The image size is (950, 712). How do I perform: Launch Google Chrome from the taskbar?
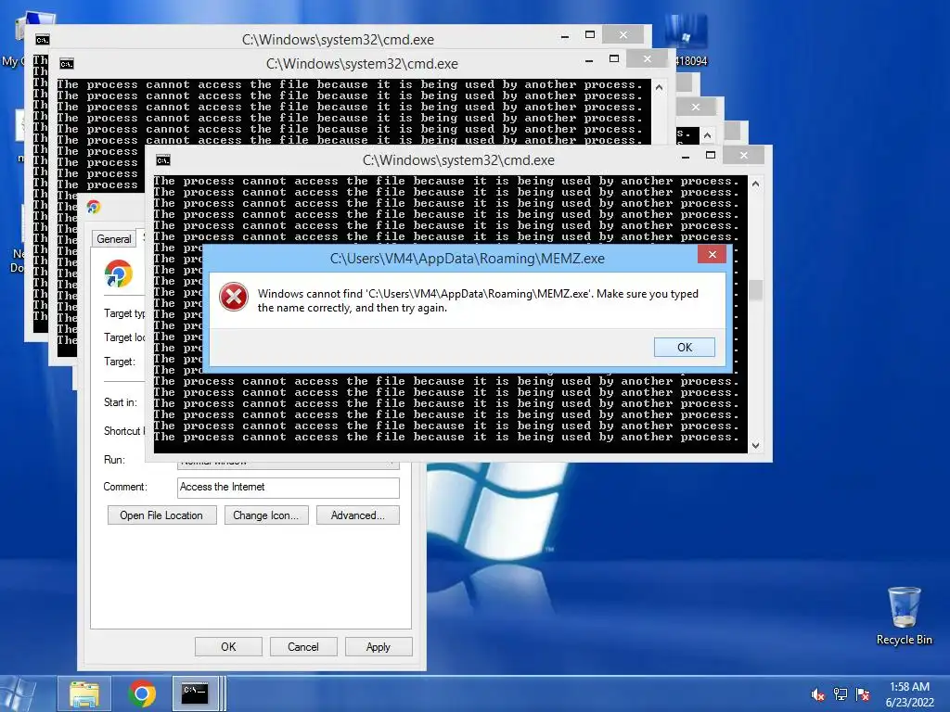pos(142,693)
